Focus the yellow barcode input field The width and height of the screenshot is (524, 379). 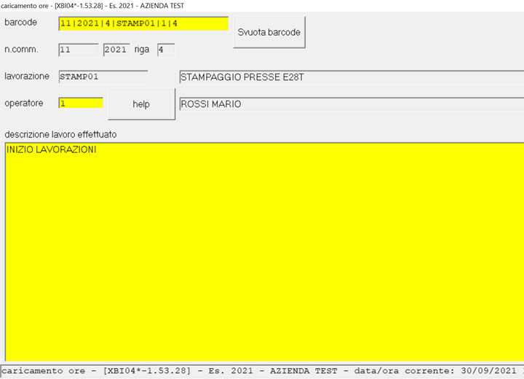(x=143, y=23)
